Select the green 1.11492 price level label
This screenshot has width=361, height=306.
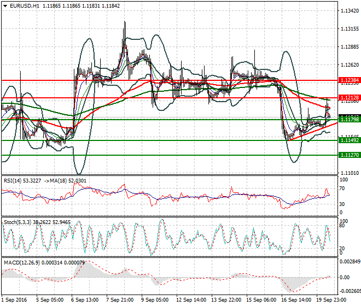click(350, 140)
